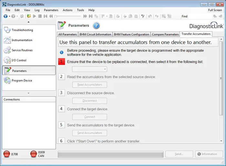Click the open log file folder icon
This screenshot has height=166, width=226.
coord(29,16)
